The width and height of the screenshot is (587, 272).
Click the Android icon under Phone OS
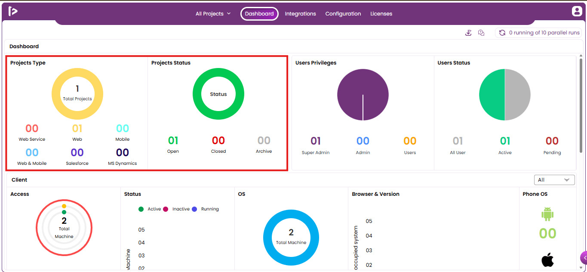point(547,214)
